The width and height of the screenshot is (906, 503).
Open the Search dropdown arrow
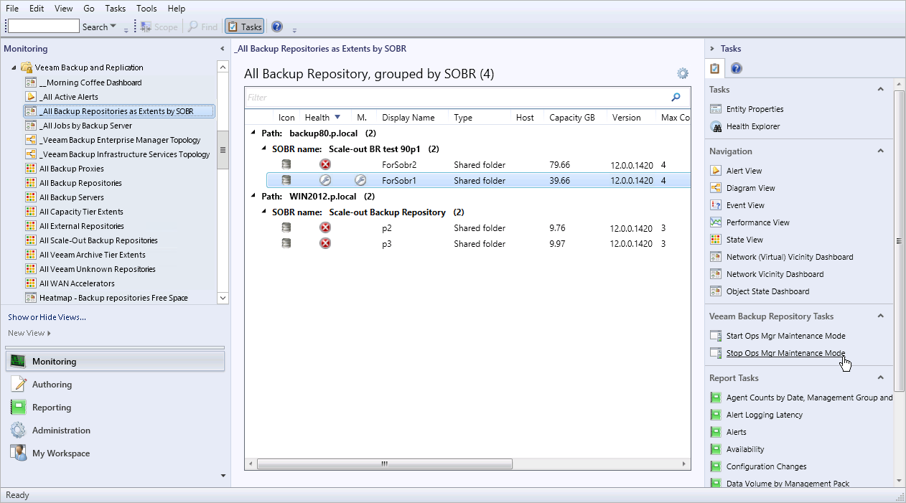113,27
